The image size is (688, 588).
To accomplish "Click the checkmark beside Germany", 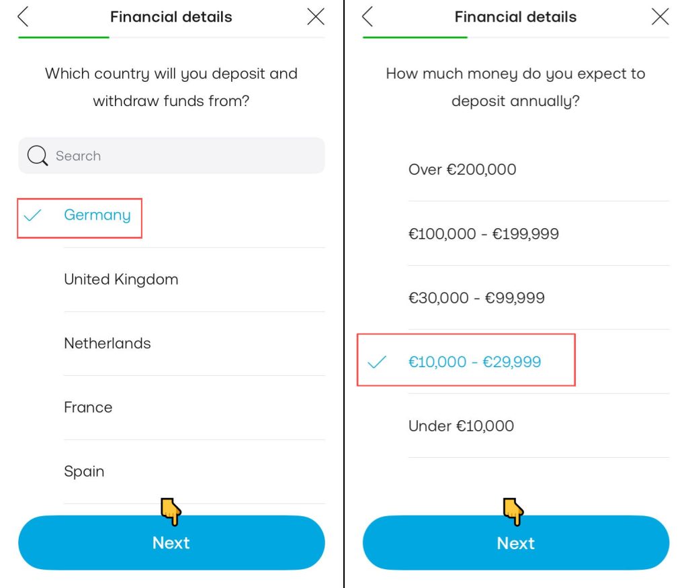I will point(32,215).
